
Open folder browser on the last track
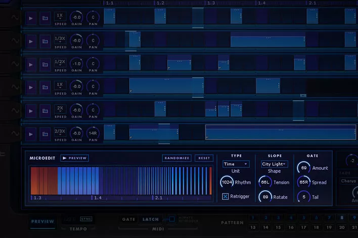(46, 134)
